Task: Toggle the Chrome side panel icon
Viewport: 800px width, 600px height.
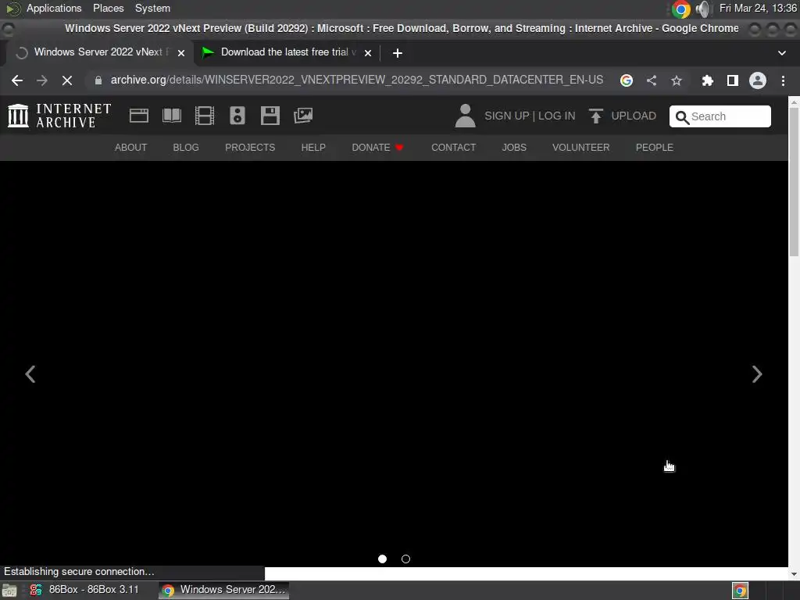Action: tap(733, 80)
